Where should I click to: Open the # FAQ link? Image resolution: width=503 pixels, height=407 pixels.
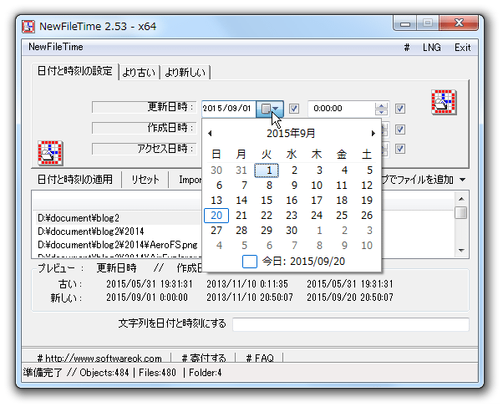tap(260, 358)
